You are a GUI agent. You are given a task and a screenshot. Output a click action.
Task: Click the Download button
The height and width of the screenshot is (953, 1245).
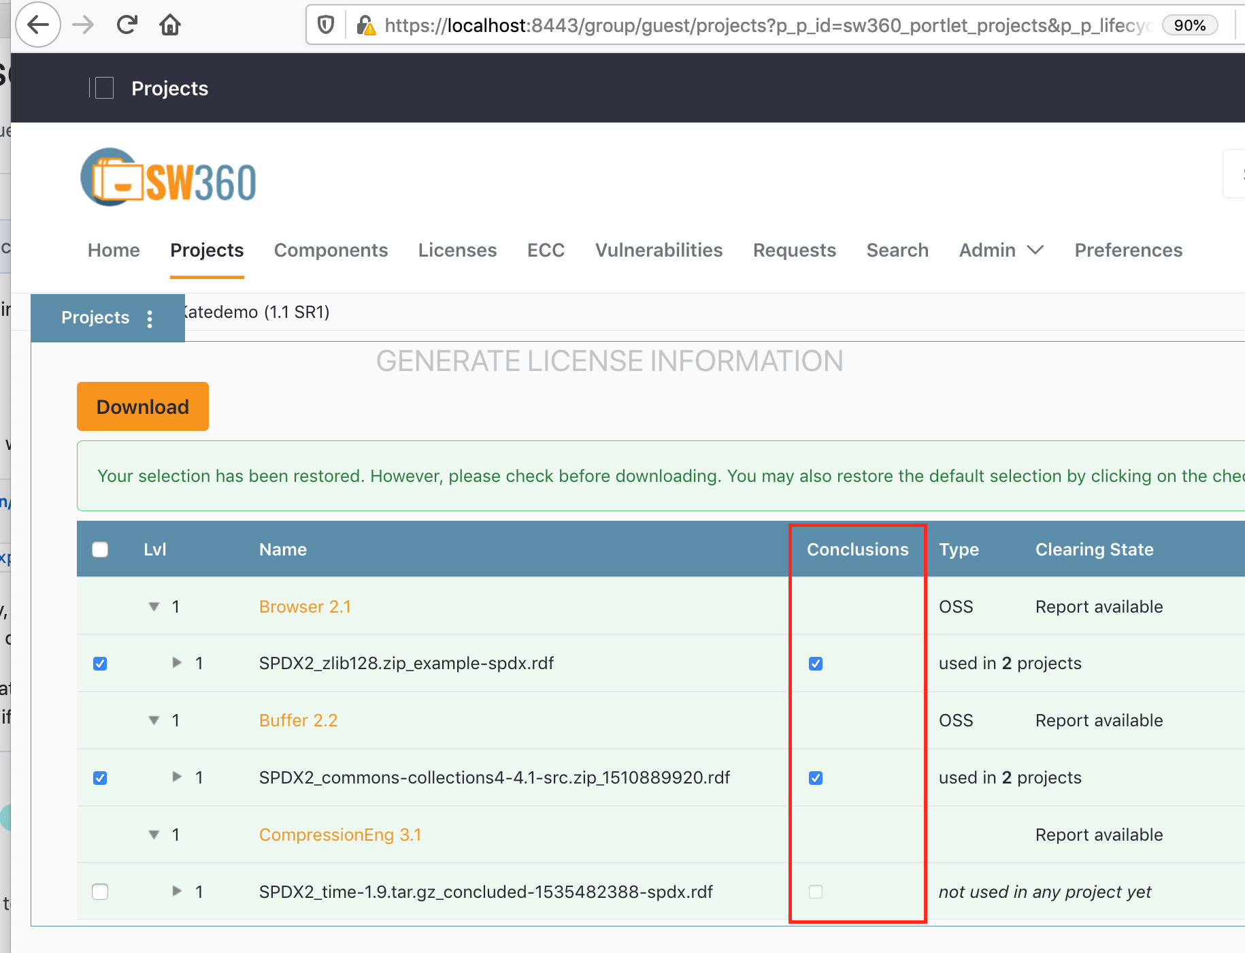pos(142,406)
